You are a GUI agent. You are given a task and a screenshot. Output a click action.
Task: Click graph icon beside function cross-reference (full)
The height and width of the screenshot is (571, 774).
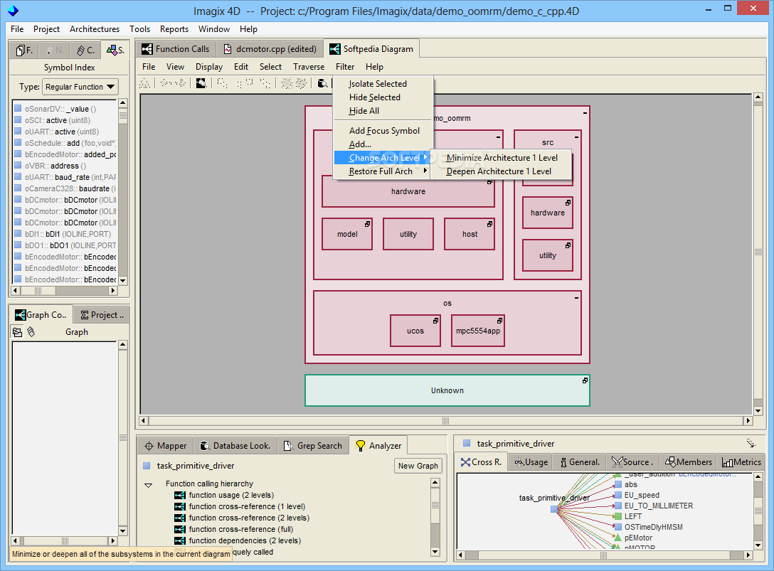point(180,529)
